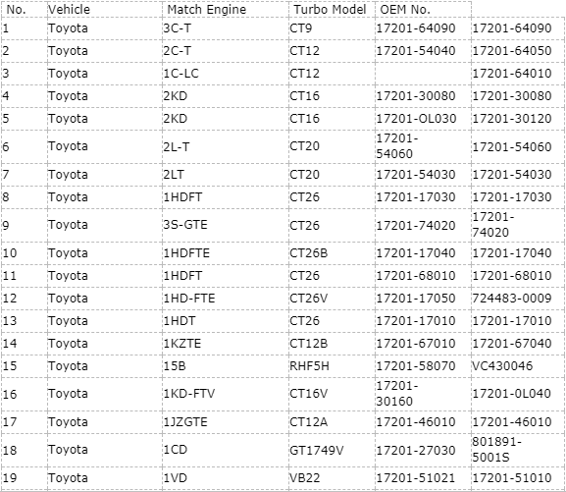
Task: Select OEM number 17201-51021
Action: [416, 478]
